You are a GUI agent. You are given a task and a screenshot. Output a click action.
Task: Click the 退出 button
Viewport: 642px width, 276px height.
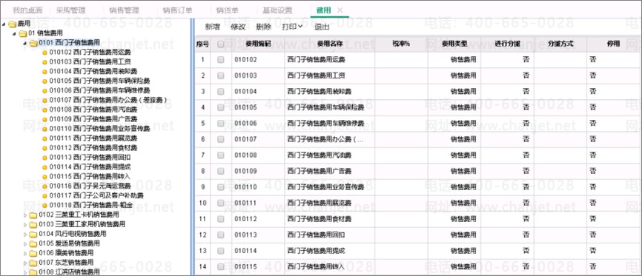(x=322, y=27)
